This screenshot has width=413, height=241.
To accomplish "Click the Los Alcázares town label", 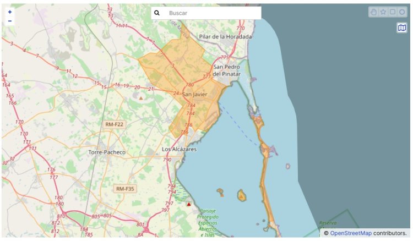I will coord(179,149).
